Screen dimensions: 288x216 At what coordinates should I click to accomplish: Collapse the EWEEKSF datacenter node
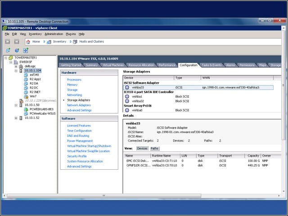tap(11, 62)
